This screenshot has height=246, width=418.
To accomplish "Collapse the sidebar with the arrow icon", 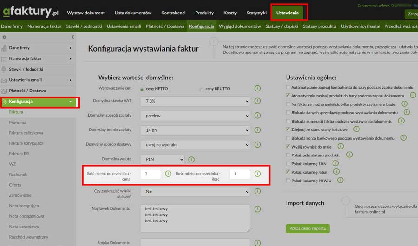I will point(72,37).
